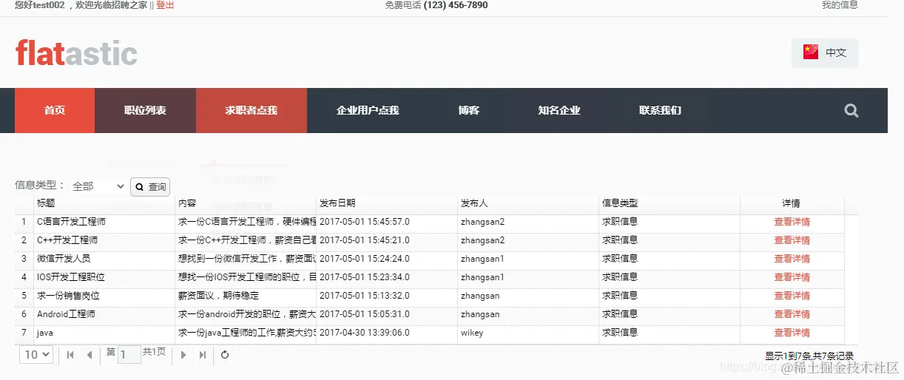This screenshot has width=904, height=380.
Task: Open the 知名企业 navigation tab
Action: pyautogui.click(x=559, y=110)
